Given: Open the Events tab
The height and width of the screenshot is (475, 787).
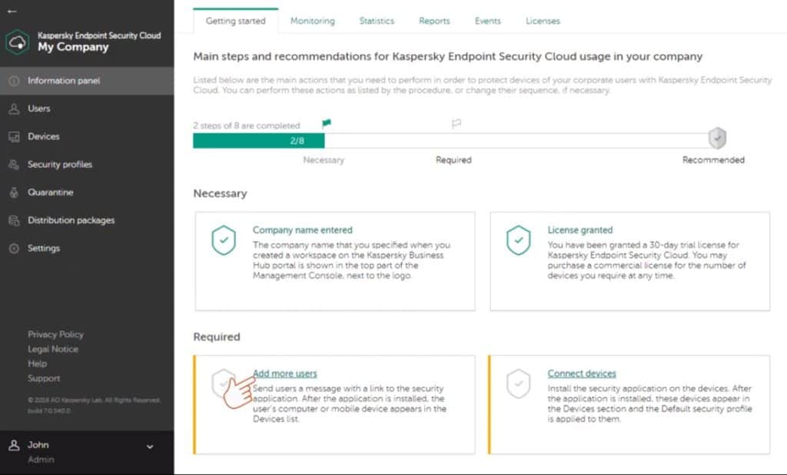Looking at the screenshot, I should [487, 21].
